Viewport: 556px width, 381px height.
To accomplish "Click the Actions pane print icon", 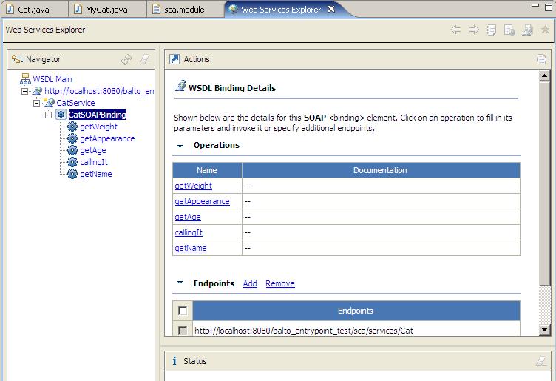I will pos(541,59).
